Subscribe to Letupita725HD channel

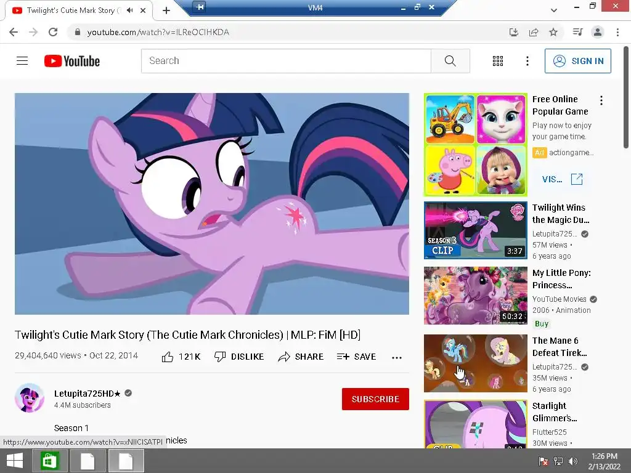pyautogui.click(x=375, y=399)
